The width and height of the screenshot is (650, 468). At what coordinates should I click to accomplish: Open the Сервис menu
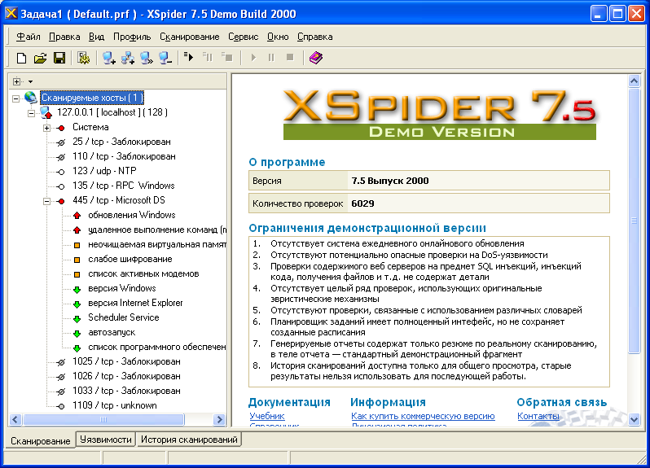[x=243, y=37]
